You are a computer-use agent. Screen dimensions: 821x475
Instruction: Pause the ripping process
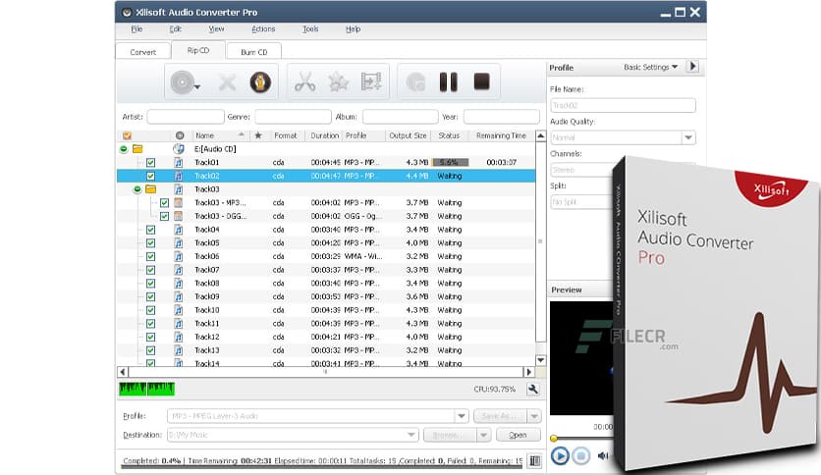(x=449, y=82)
